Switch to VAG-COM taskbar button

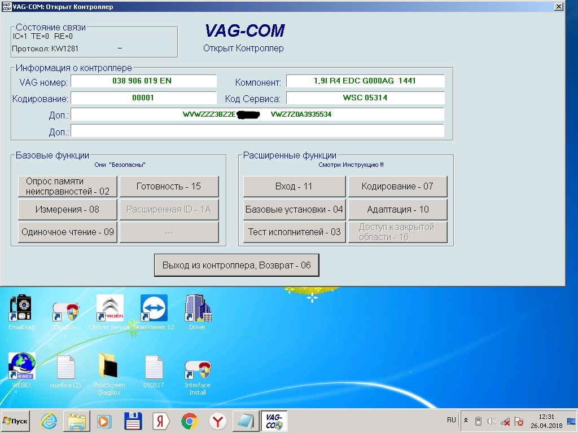(274, 421)
